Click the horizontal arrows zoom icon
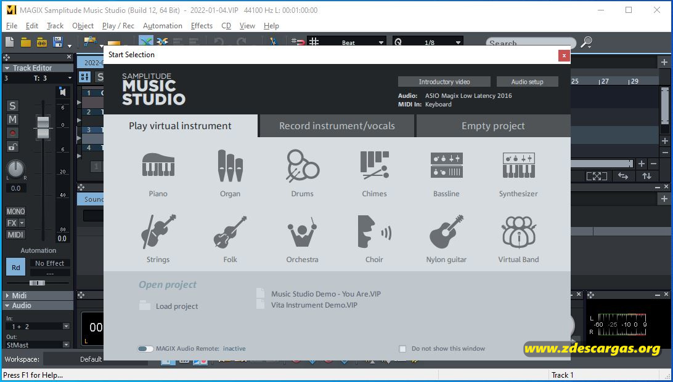This screenshot has height=382, width=673. pyautogui.click(x=623, y=176)
